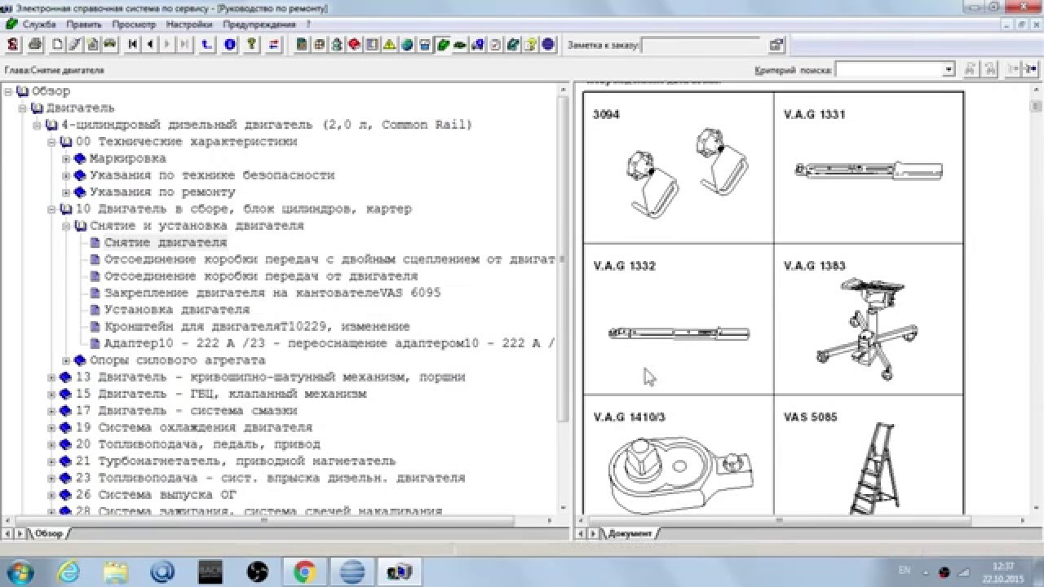Image resolution: width=1044 pixels, height=587 pixels.
Task: Open the Настройки menu
Action: pyautogui.click(x=189, y=24)
